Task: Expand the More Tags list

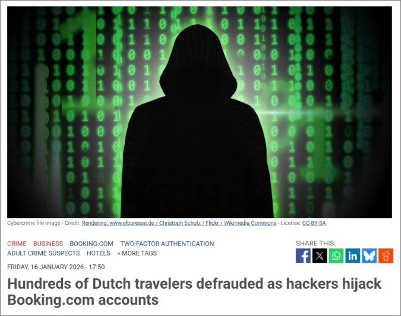Action: coord(137,253)
